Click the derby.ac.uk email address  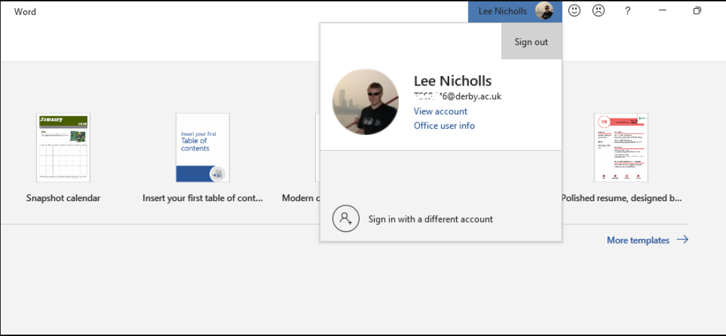tap(458, 96)
